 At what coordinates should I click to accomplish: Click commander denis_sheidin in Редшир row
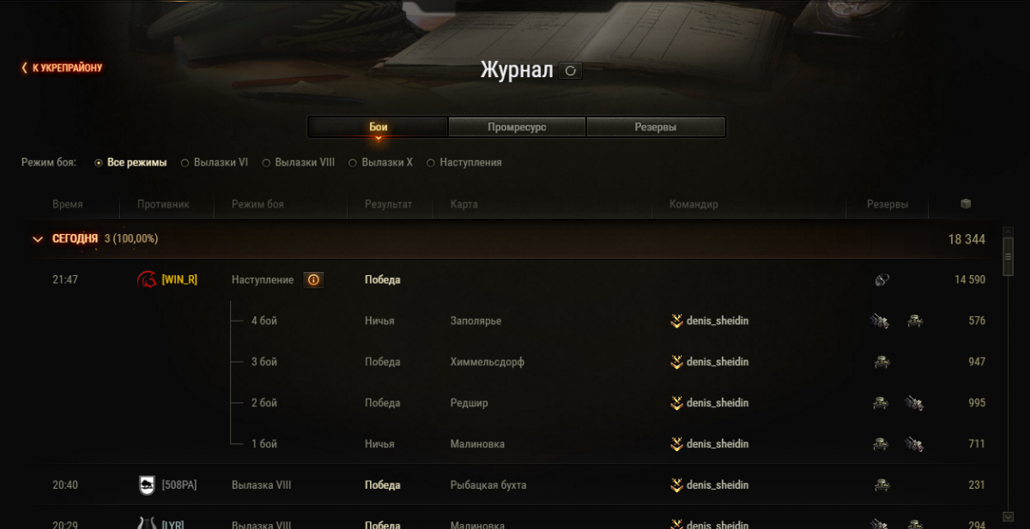(x=717, y=403)
